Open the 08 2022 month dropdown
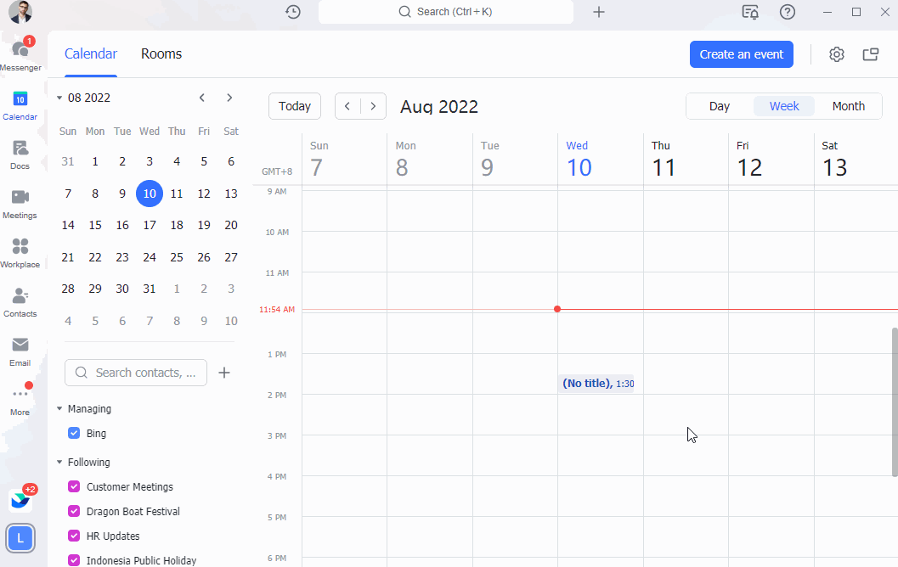 [83, 98]
